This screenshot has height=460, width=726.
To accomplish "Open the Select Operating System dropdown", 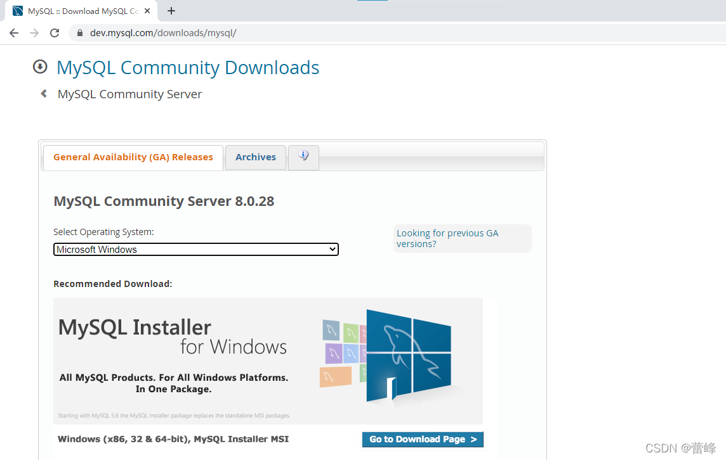I will [x=196, y=249].
